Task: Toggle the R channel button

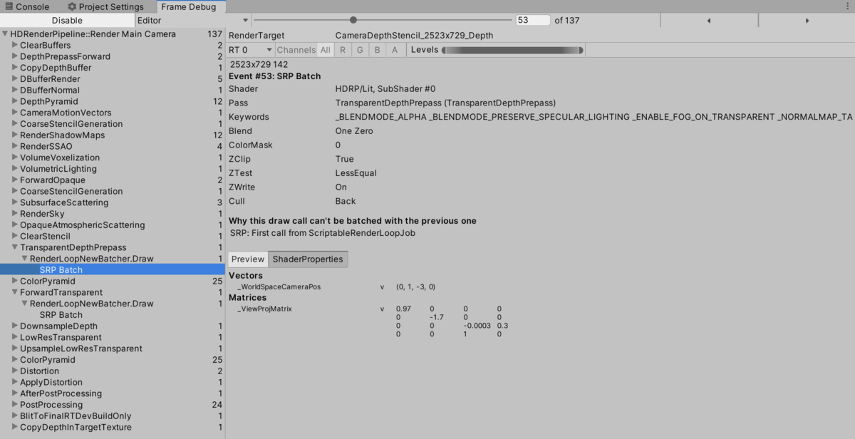Action: click(343, 50)
